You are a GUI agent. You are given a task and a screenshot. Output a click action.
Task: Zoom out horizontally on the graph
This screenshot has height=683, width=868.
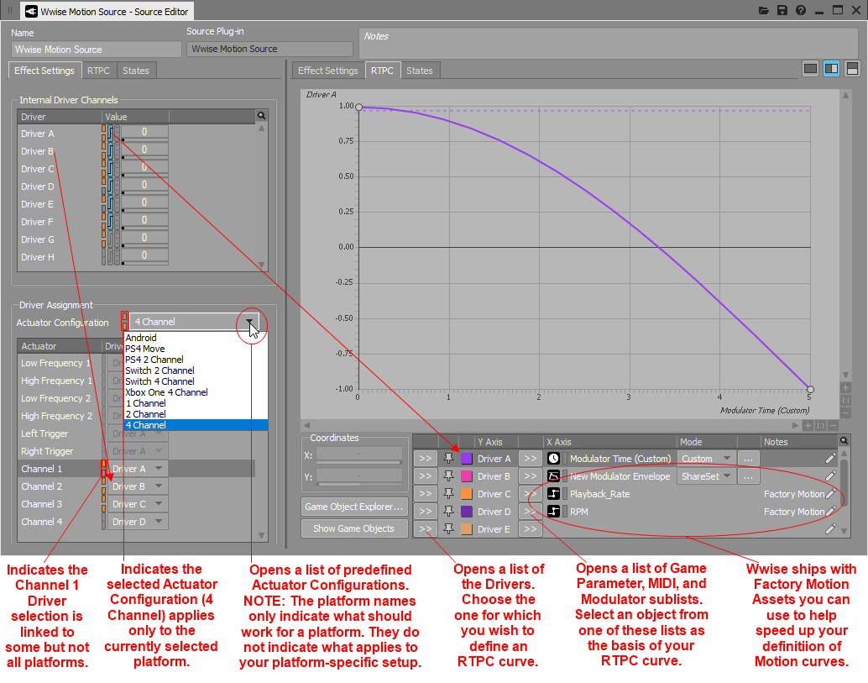tap(833, 425)
